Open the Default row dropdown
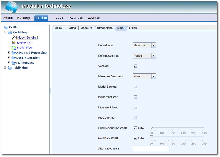The width and height of the screenshot is (220, 157). [x=154, y=46]
